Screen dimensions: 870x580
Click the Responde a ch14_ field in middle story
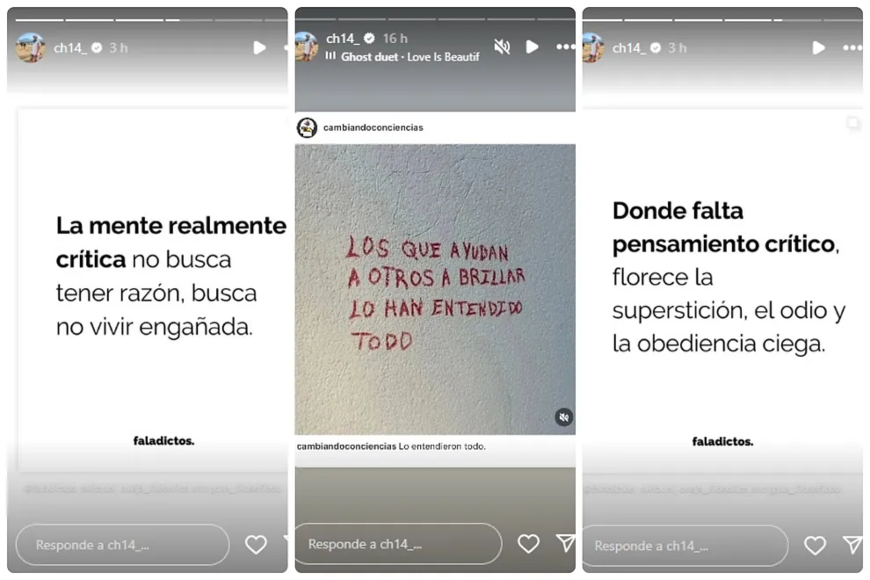(x=398, y=544)
